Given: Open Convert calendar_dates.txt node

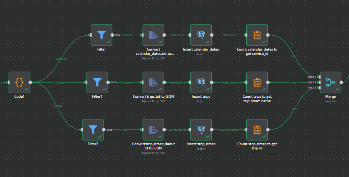Looking at the screenshot, I should tap(153, 35).
